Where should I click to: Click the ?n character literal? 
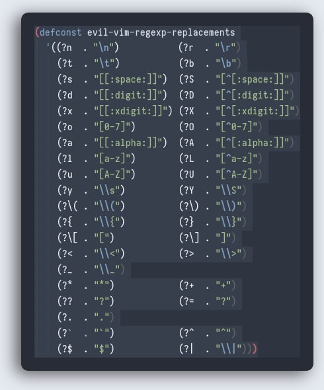click(67, 47)
